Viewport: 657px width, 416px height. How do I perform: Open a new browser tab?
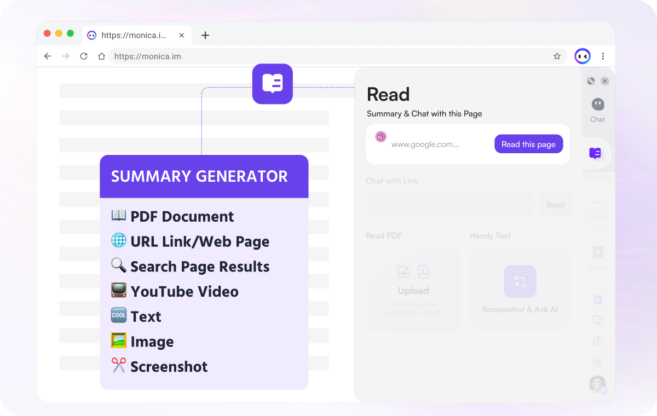coord(205,36)
